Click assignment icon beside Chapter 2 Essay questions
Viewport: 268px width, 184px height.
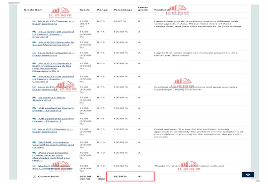coord(34,87)
